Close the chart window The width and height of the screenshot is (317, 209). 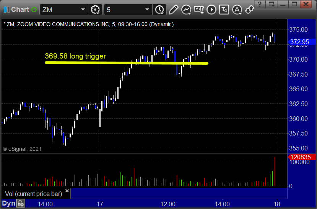[x=306, y=4]
